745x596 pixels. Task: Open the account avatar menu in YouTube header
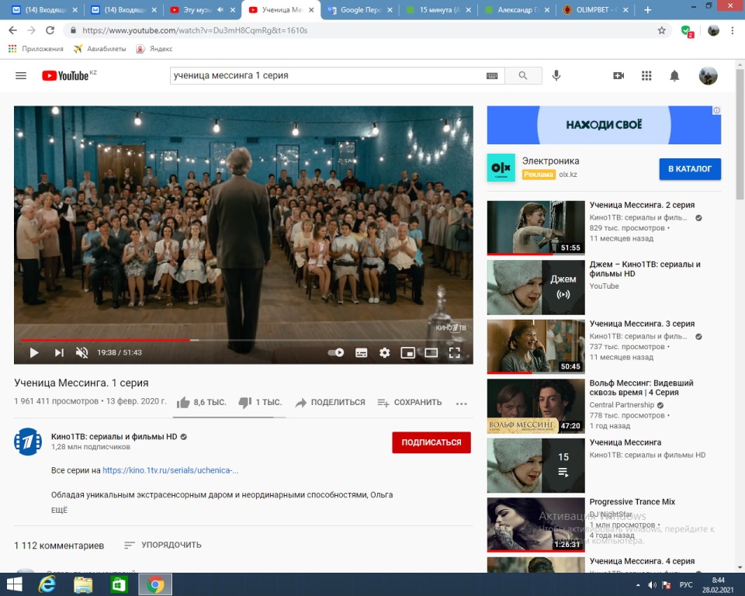tap(708, 75)
